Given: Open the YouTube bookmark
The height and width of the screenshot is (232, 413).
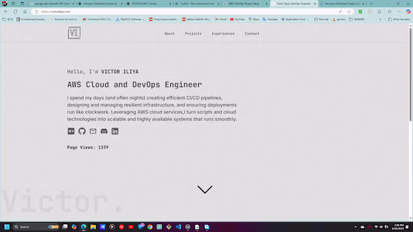Looking at the screenshot, I should point(237,19).
